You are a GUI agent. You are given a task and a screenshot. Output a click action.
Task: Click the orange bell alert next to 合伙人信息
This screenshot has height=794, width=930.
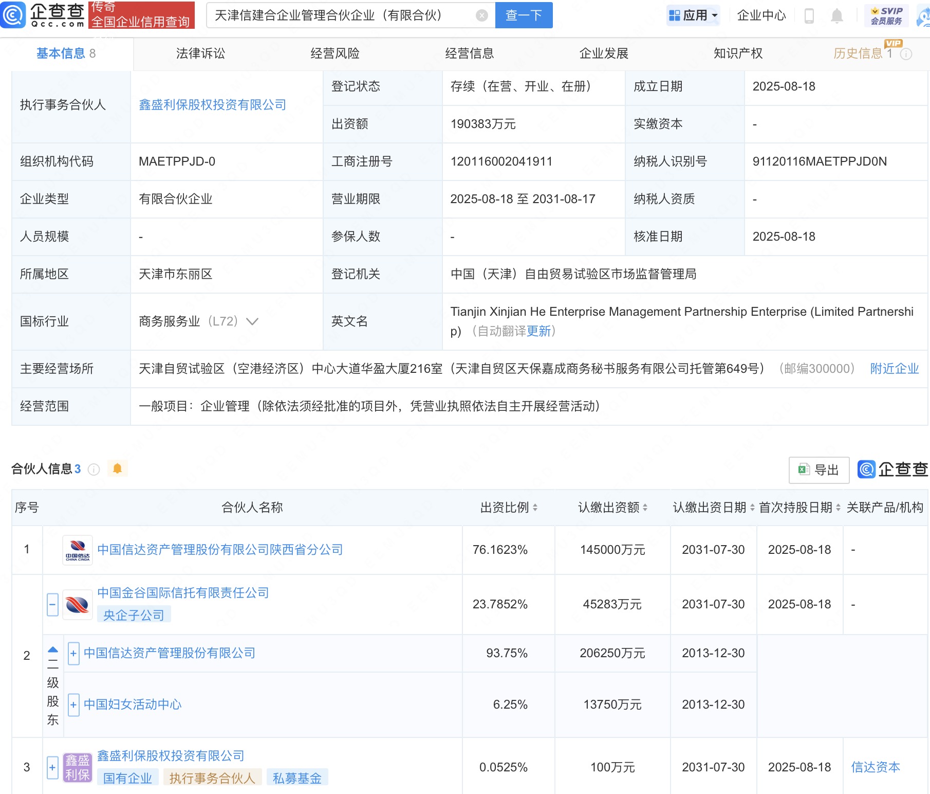coord(117,468)
